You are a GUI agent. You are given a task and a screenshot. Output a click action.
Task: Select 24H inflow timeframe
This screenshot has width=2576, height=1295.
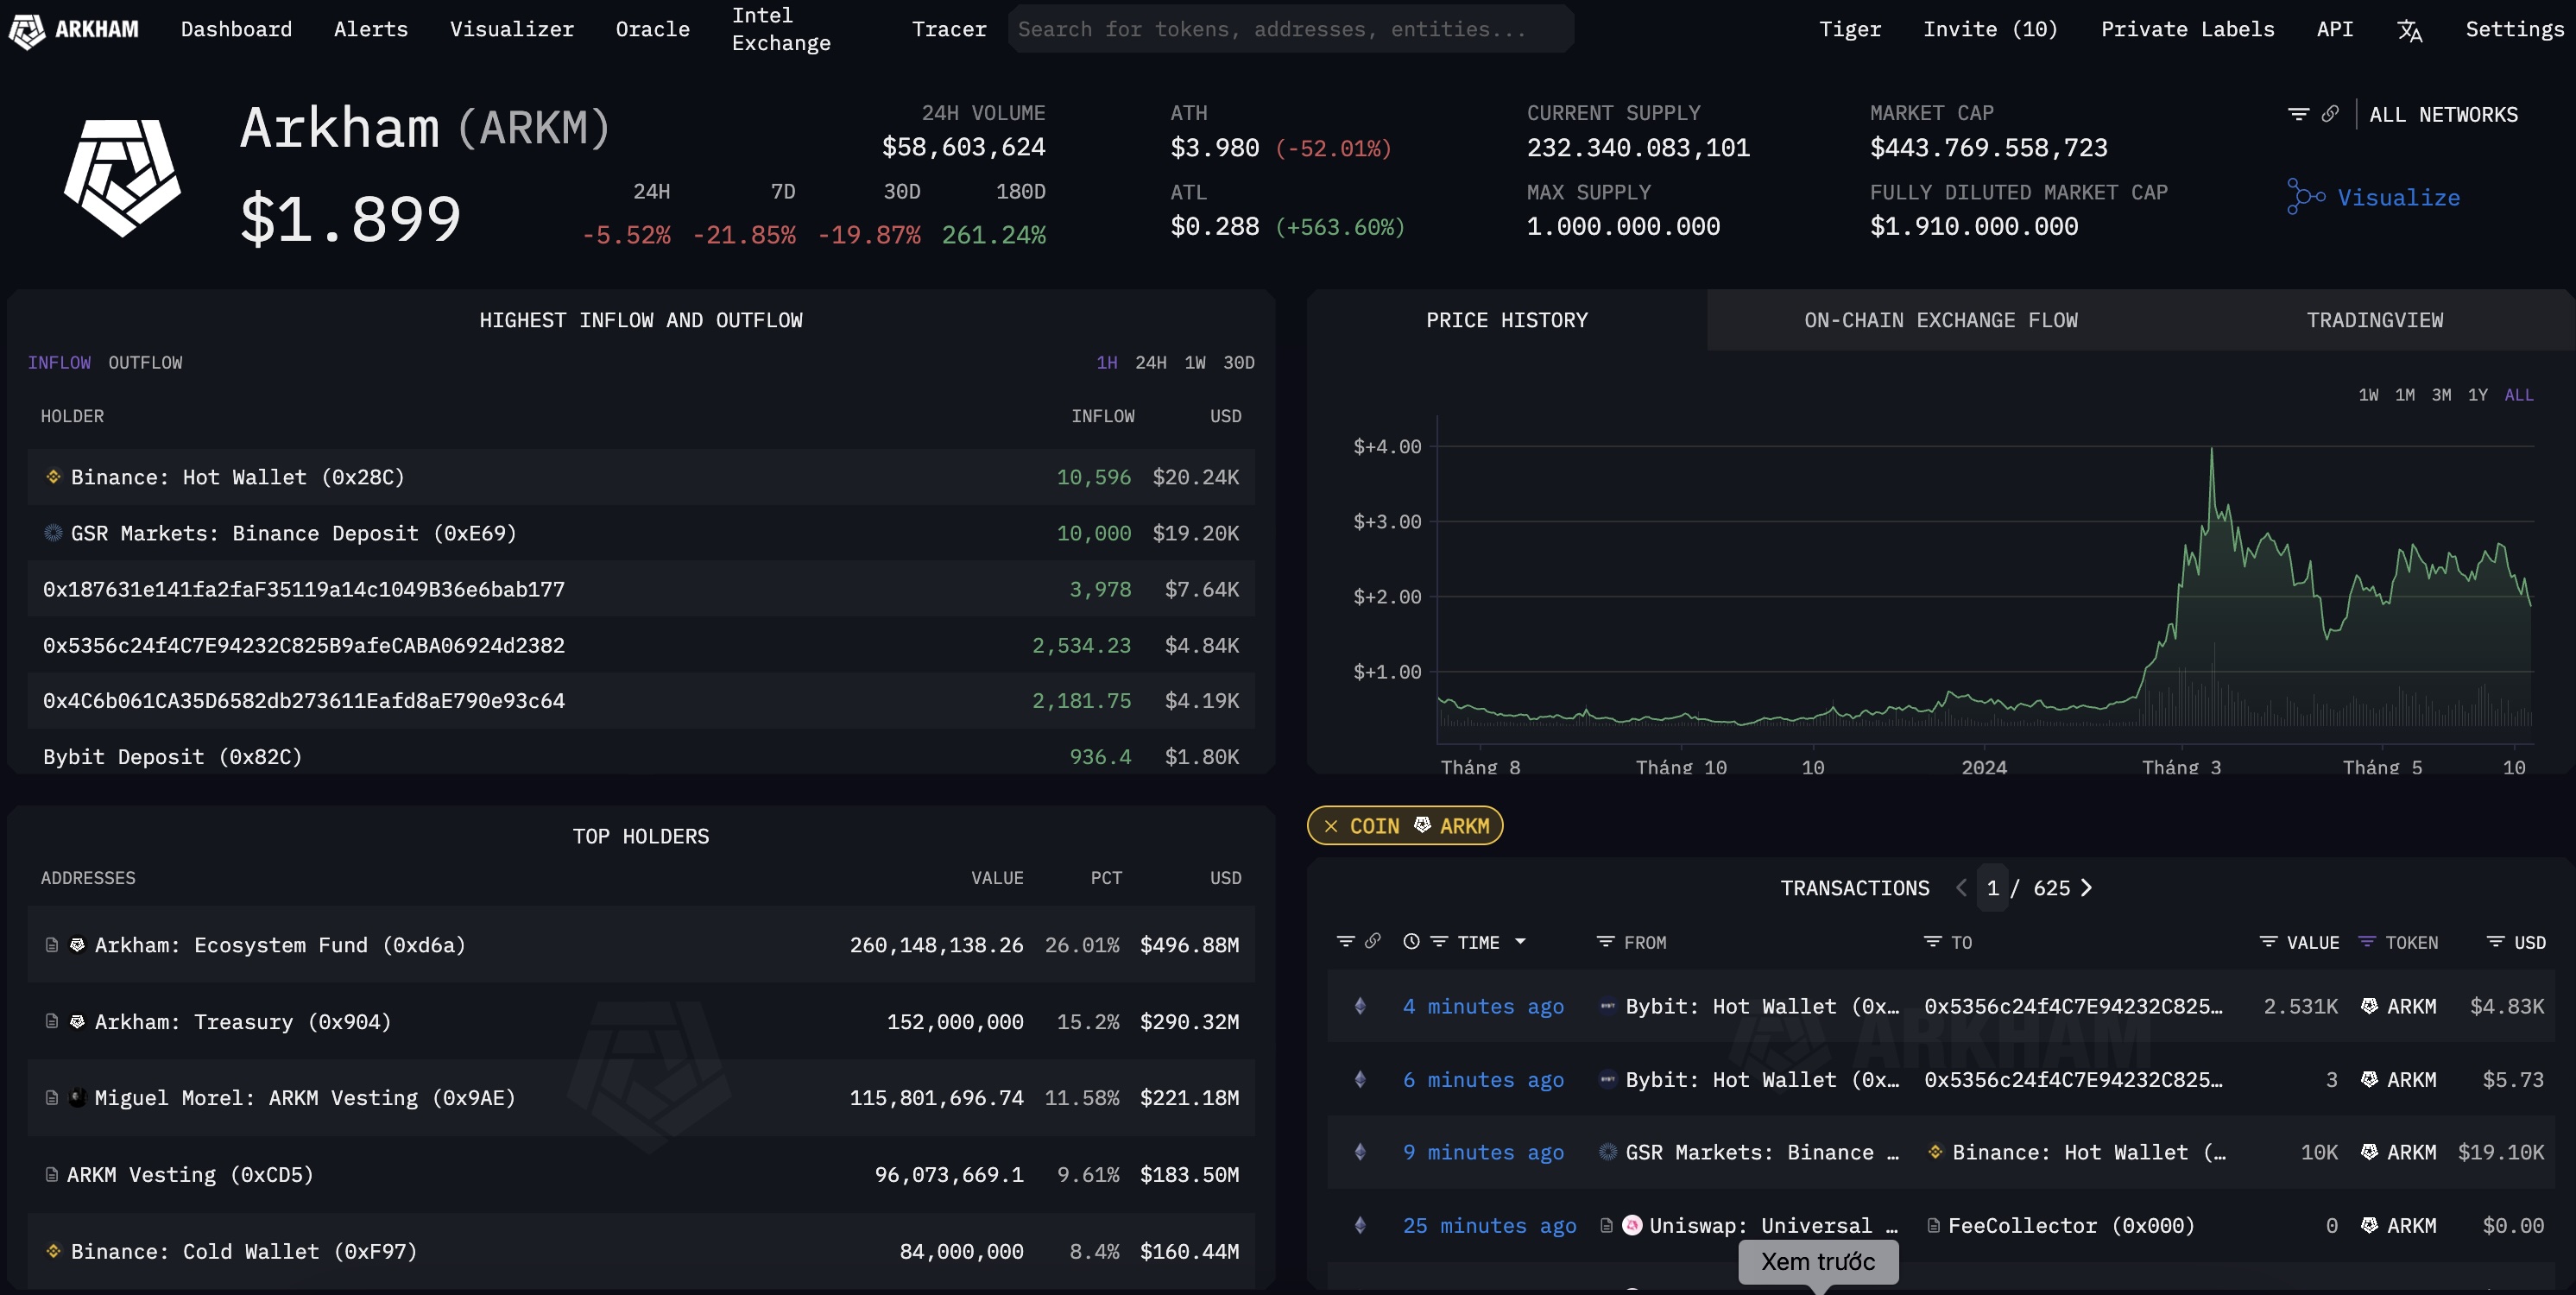click(x=1150, y=363)
